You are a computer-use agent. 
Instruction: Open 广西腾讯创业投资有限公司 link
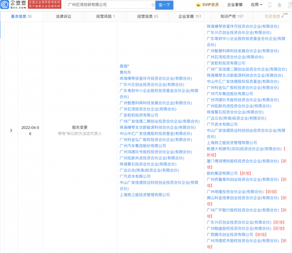(230, 234)
